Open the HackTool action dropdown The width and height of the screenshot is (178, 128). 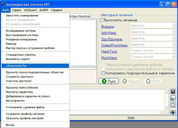153,50
